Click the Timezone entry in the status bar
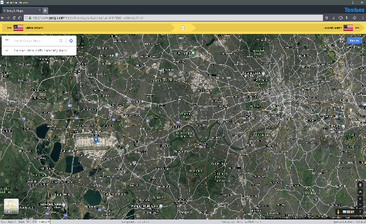Viewport: 366px width, 224px height. point(241,222)
